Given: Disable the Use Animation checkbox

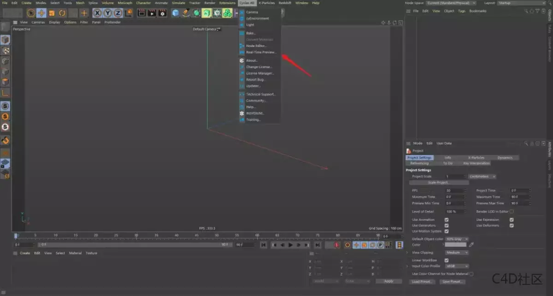Looking at the screenshot, I should (447, 219).
